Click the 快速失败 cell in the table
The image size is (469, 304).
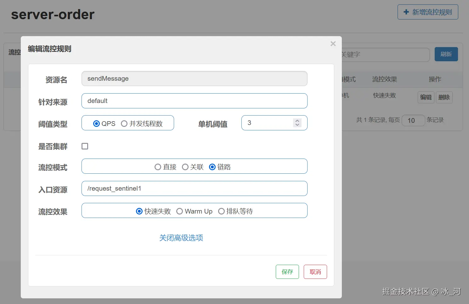pos(385,95)
